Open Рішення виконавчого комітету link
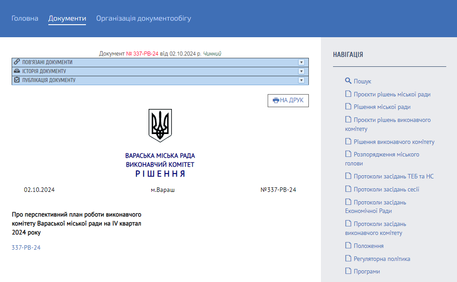 click(x=394, y=142)
